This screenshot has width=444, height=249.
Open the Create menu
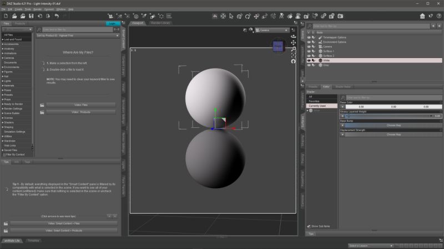[x=18, y=9]
